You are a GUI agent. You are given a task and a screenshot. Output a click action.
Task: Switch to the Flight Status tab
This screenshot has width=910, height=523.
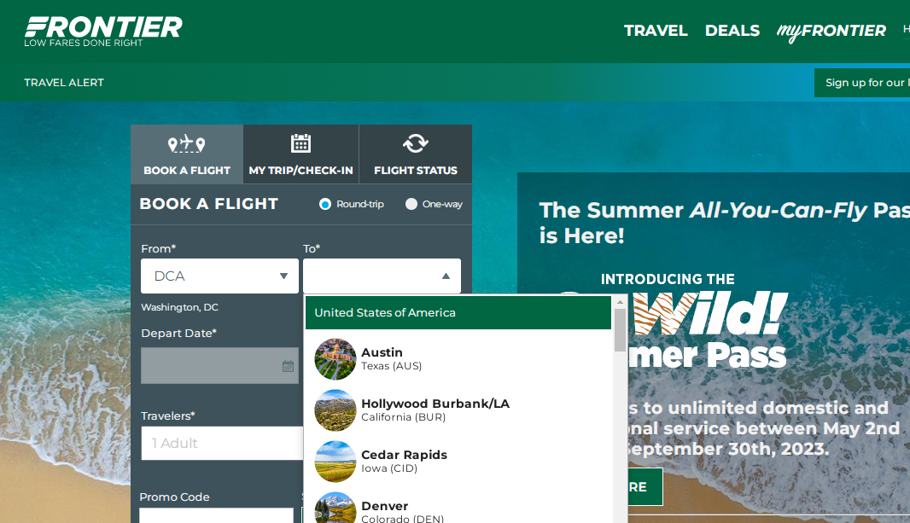(416, 154)
